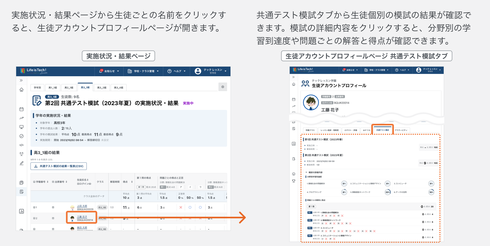
Task: Switch to the 高3_4組 tab
Action: [118, 88]
